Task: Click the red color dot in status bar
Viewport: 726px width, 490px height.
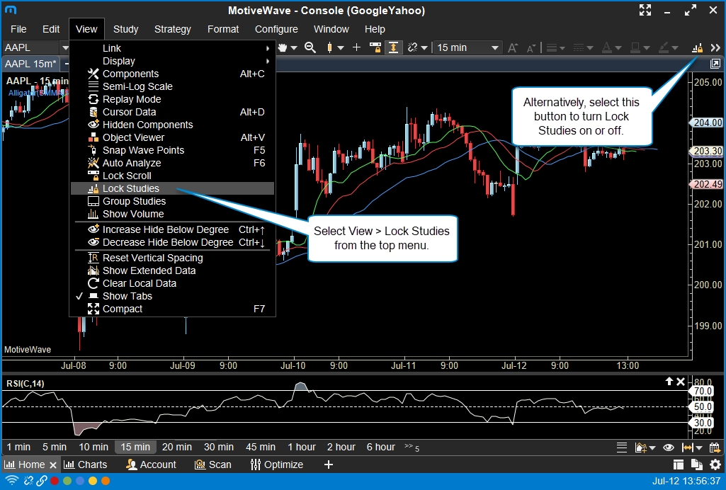Action: [x=55, y=481]
